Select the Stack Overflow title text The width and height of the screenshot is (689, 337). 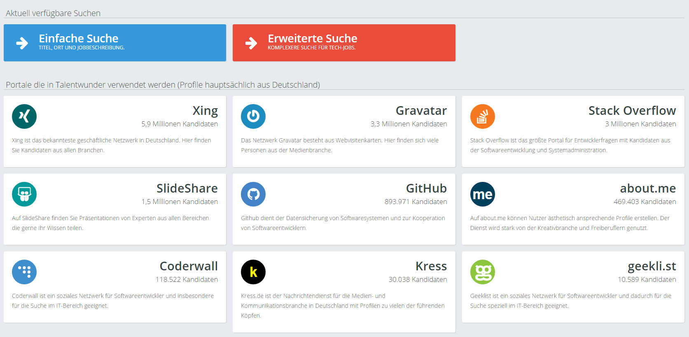(632, 111)
